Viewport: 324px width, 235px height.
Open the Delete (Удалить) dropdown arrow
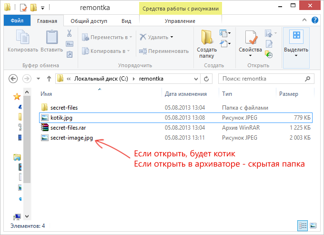pyautogui.click(x=172, y=37)
